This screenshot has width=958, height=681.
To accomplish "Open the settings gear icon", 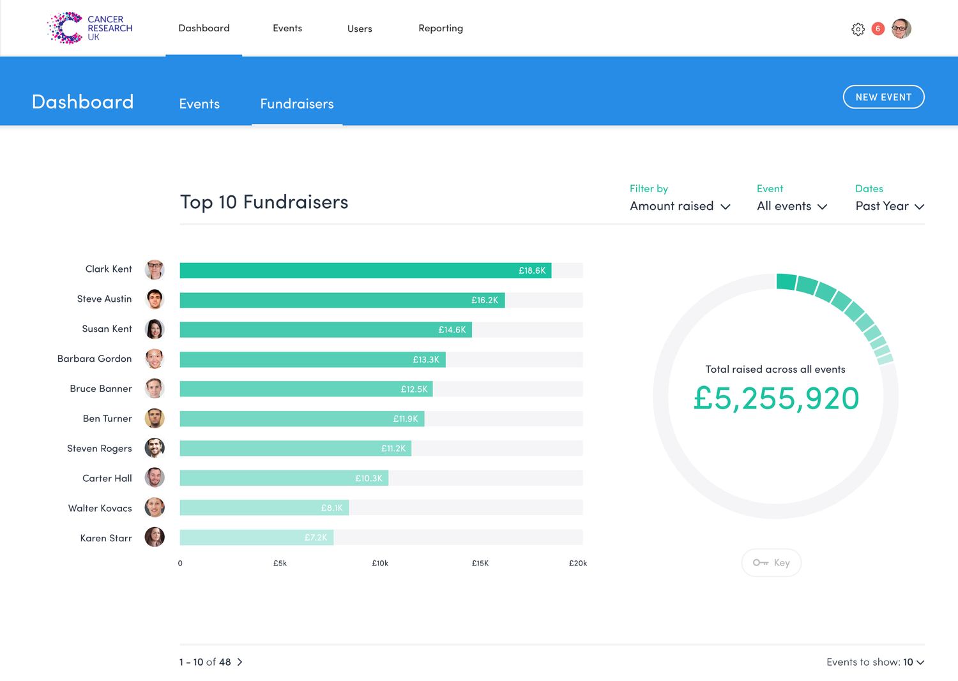I will (858, 29).
